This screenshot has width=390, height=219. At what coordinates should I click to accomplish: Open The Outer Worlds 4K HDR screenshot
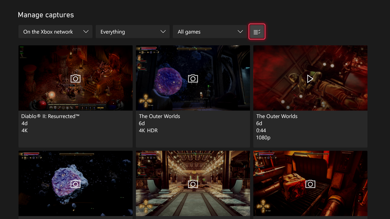[193, 95]
